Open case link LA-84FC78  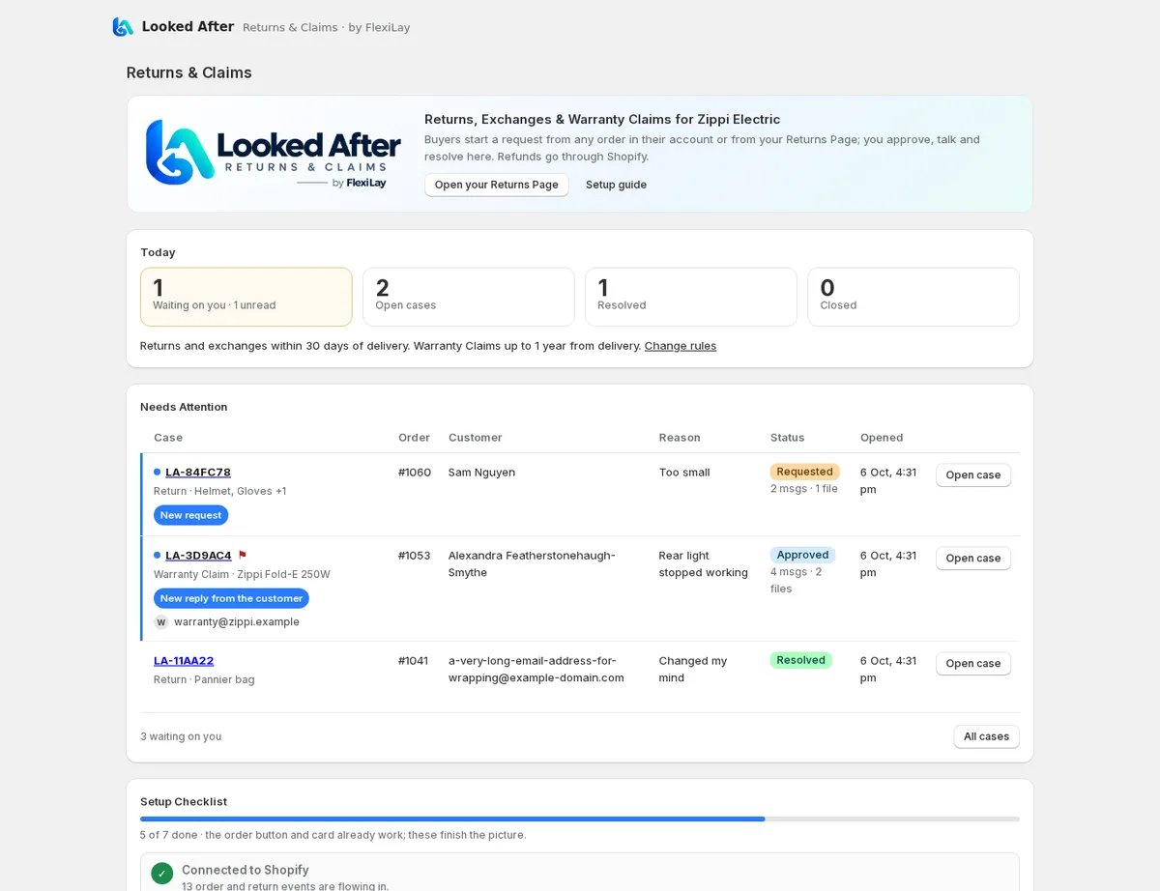click(x=198, y=472)
